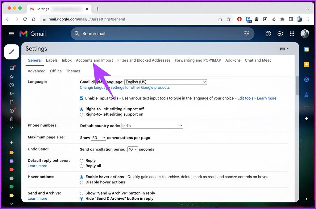Select Right-to-left editing support on
Viewport: 316px width, 209px height.
click(81, 115)
